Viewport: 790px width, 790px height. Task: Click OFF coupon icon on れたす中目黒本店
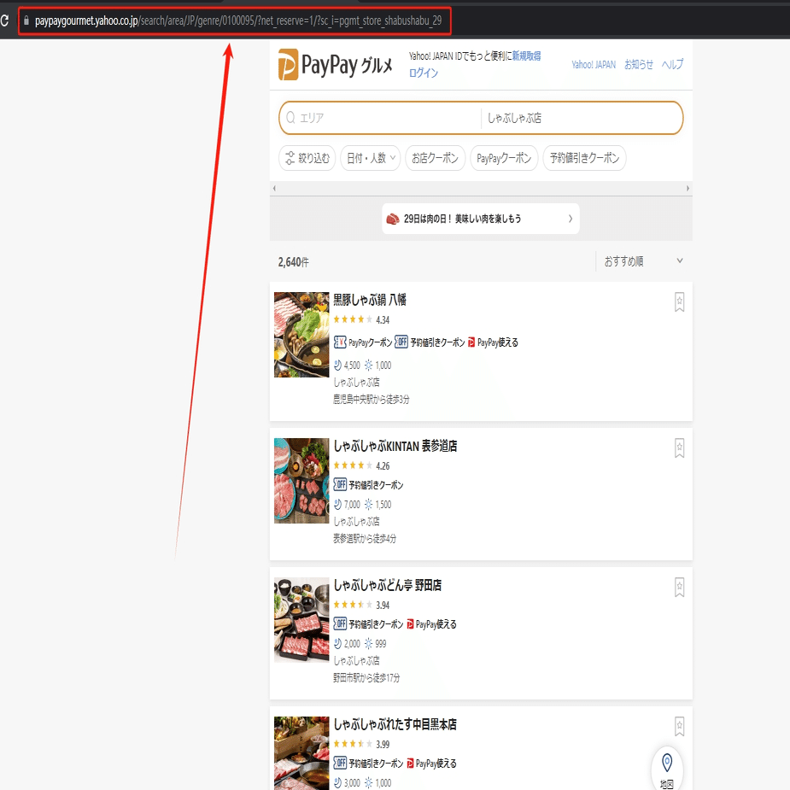[340, 764]
